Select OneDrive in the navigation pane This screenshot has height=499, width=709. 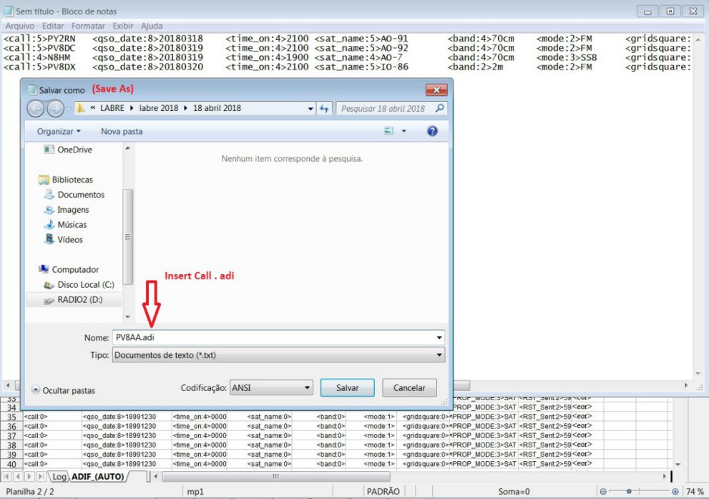(74, 150)
